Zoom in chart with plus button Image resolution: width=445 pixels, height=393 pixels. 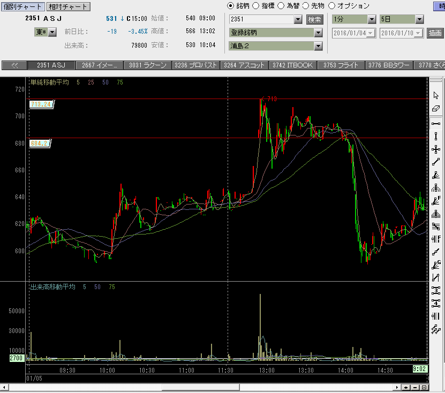tap(406, 387)
